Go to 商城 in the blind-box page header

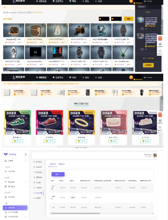tap(73, 77)
